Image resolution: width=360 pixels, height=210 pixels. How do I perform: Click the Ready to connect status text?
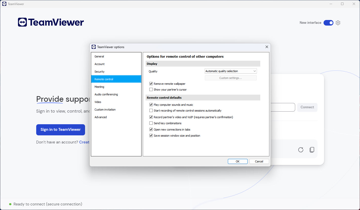pos(48,204)
